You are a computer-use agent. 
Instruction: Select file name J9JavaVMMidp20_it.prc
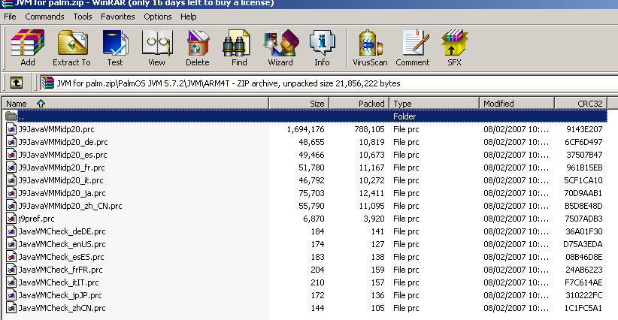[61, 180]
